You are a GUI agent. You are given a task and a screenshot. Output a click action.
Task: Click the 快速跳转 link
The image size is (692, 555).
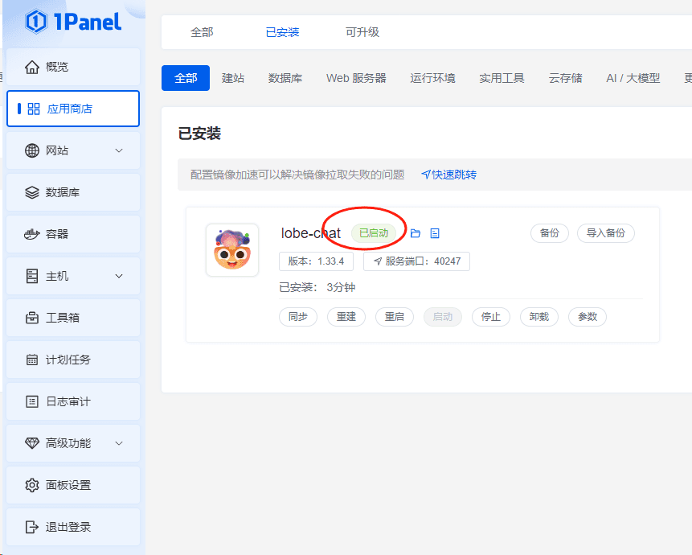(x=449, y=175)
